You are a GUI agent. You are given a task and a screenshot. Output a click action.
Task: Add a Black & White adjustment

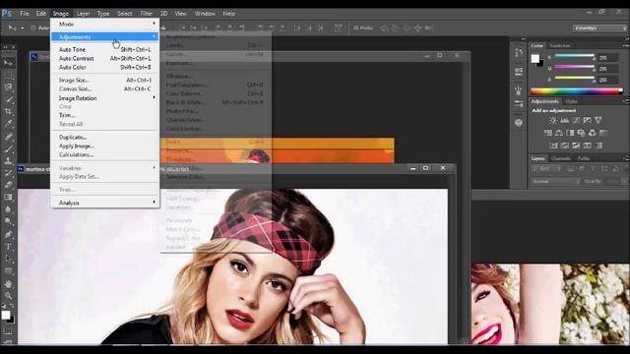[570, 133]
